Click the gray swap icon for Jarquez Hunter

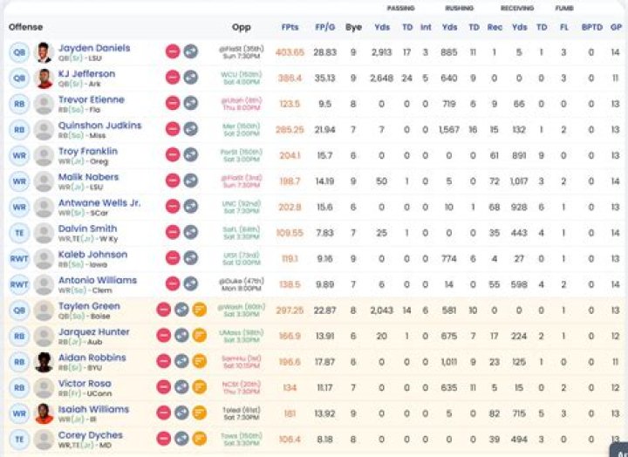pyautogui.click(x=181, y=335)
